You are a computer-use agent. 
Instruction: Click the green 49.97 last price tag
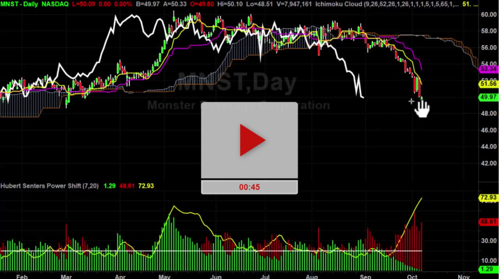[x=487, y=97]
